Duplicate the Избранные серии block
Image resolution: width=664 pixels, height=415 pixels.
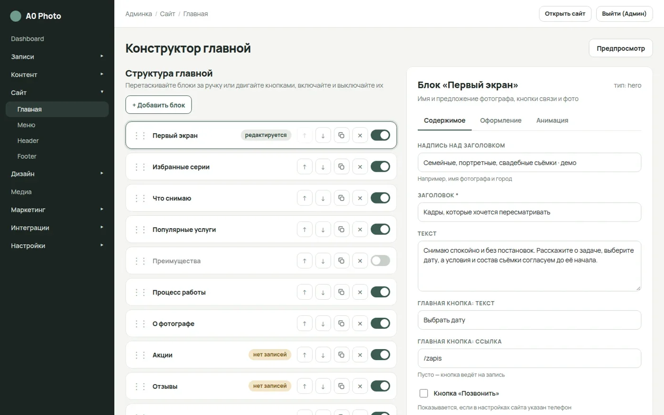tap(341, 167)
